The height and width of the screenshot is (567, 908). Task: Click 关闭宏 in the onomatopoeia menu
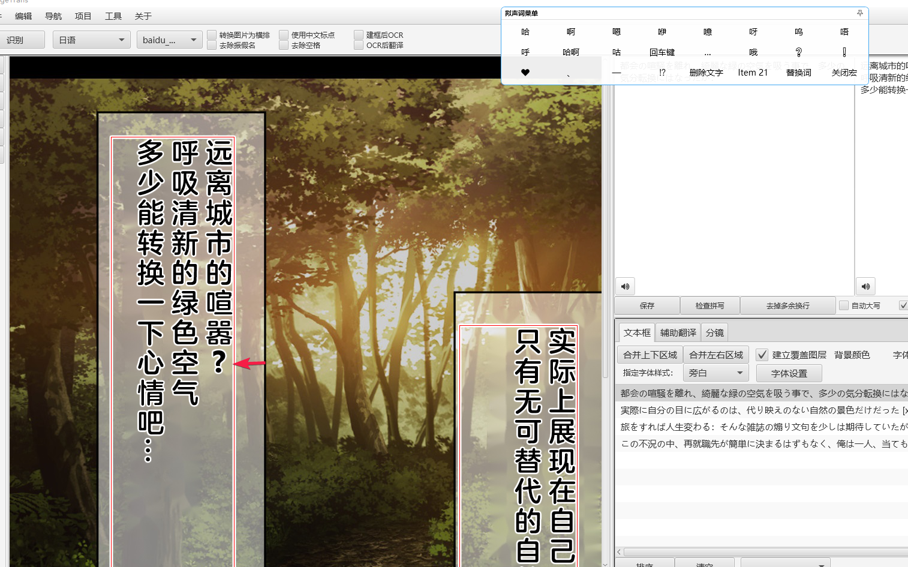coord(844,73)
